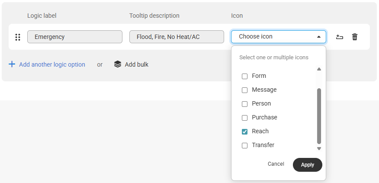
Task: Click the scroll up arrow in icon list
Action: (319, 69)
